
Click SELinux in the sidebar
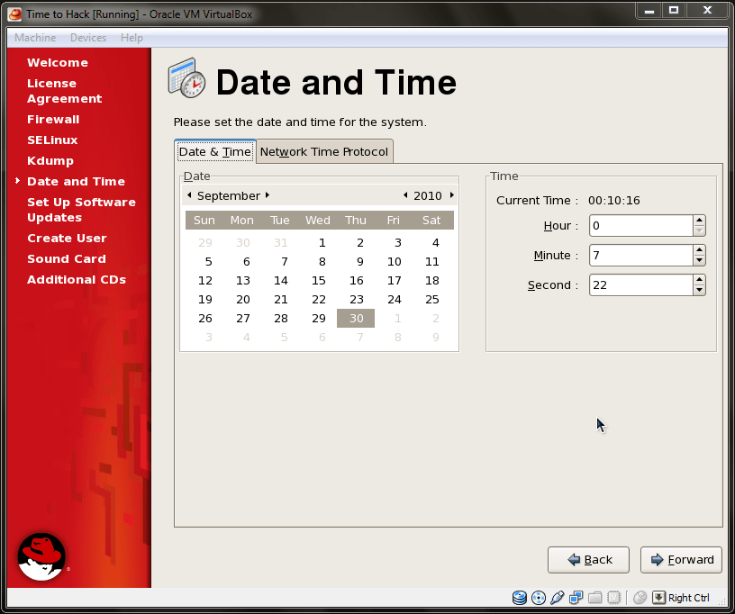(52, 140)
